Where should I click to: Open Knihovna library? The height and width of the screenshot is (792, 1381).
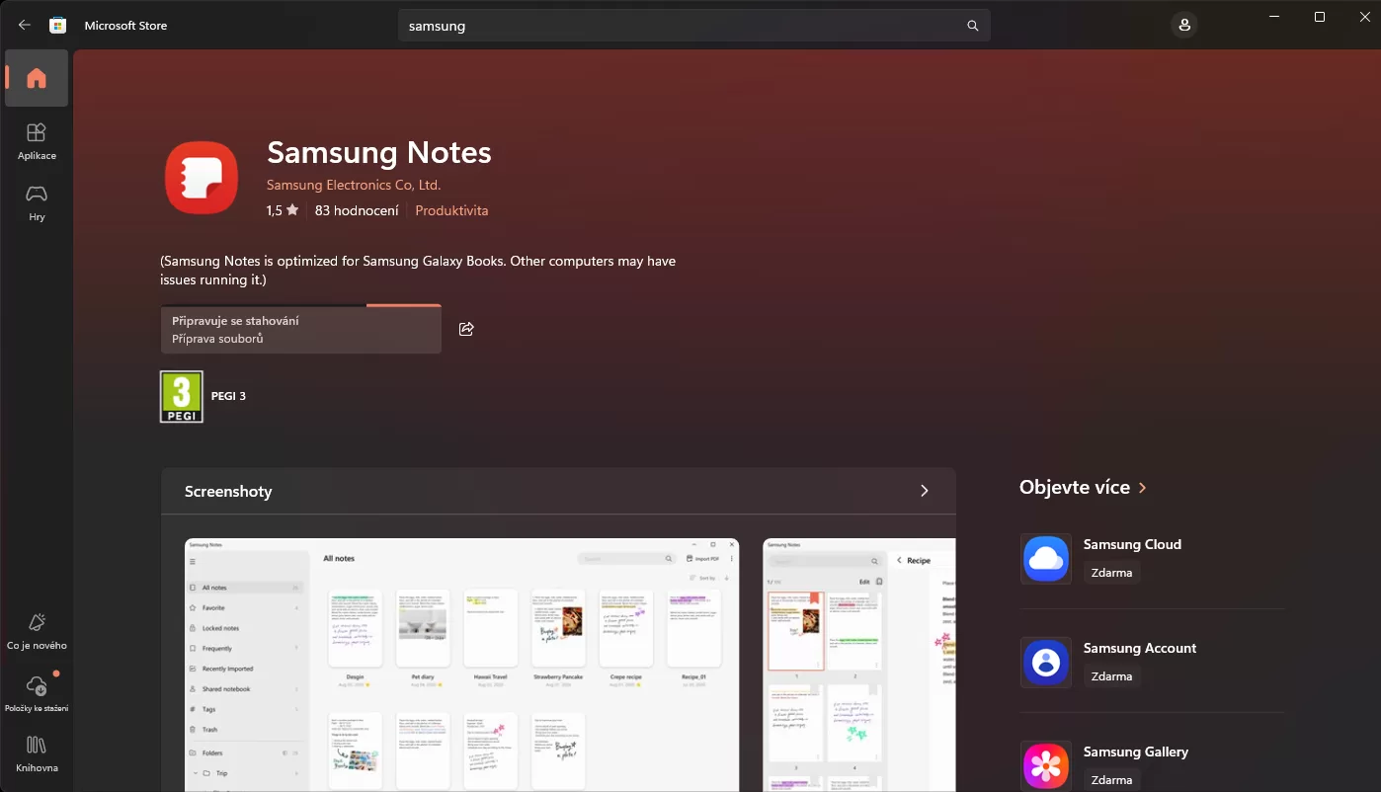tap(37, 753)
